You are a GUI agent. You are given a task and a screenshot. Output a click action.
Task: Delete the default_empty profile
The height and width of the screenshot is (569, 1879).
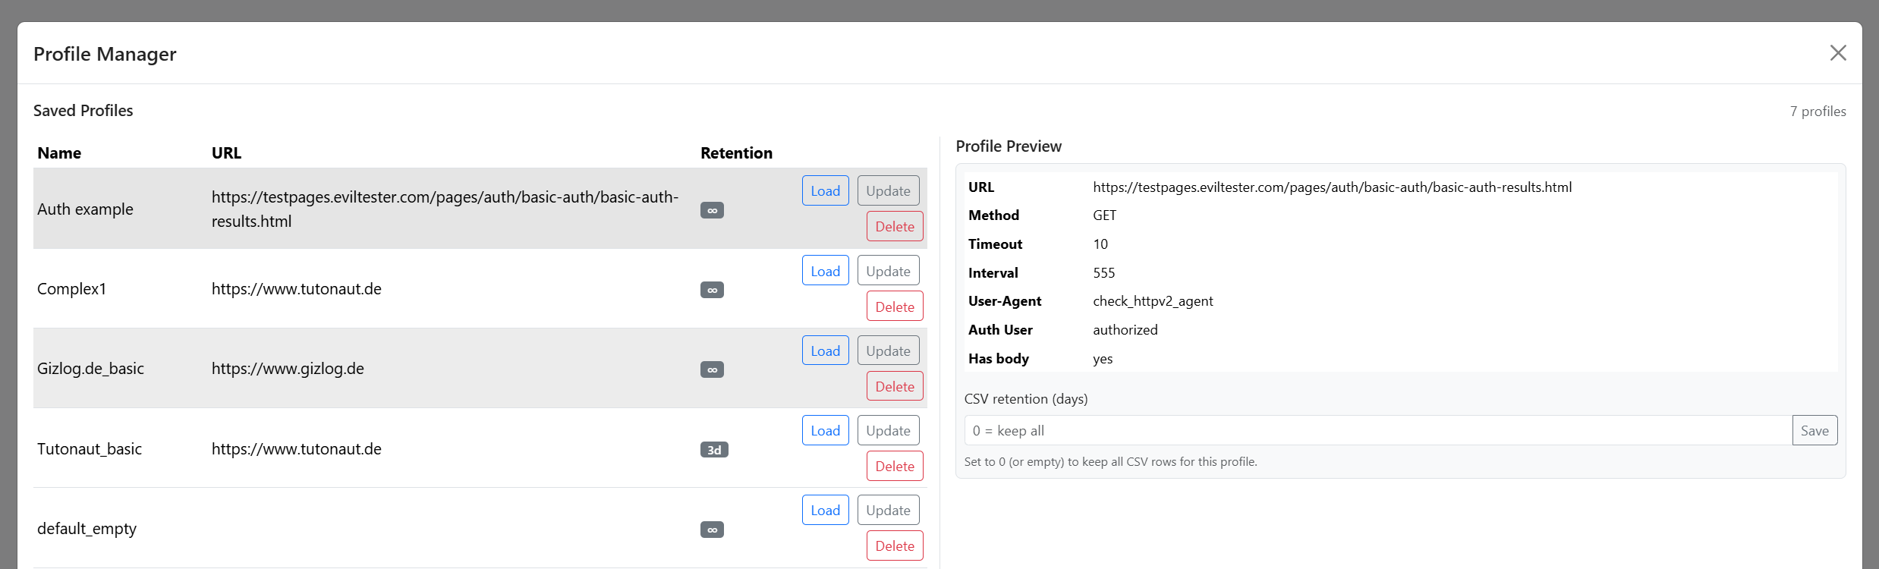point(895,545)
